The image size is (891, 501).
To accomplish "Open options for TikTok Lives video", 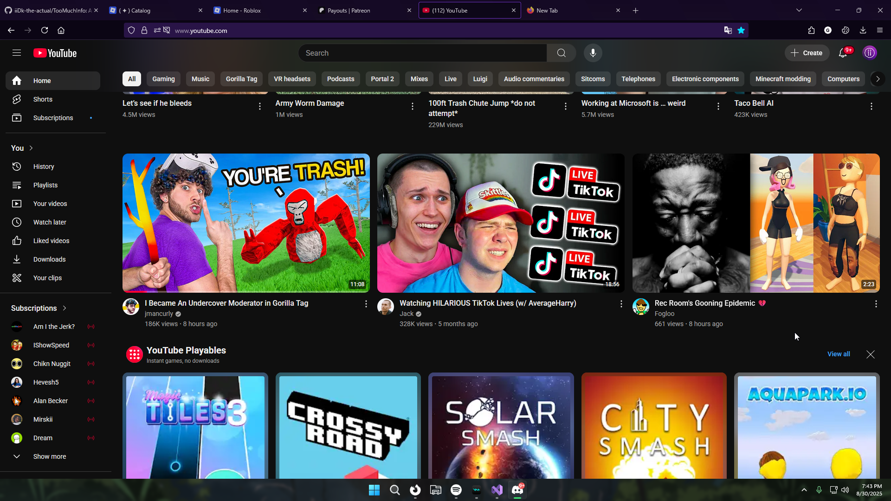I will coord(621,304).
